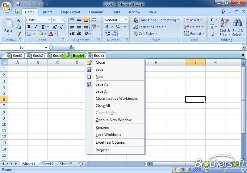
Task: Click the Insert Function fx button
Action: (x=71, y=47)
